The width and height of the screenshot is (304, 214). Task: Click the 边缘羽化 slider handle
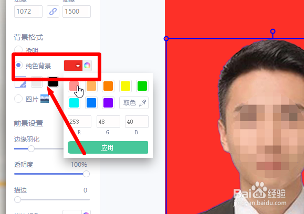[31, 149]
